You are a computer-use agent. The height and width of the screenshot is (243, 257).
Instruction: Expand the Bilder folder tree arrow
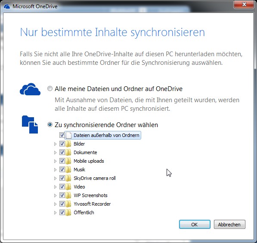(55, 144)
